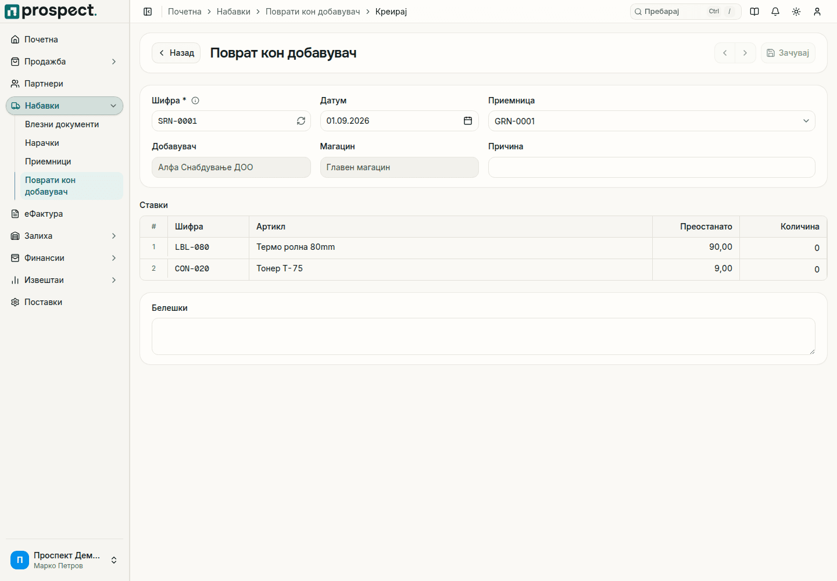Collapse the Набавки menu
The height and width of the screenshot is (581, 837).
point(65,106)
